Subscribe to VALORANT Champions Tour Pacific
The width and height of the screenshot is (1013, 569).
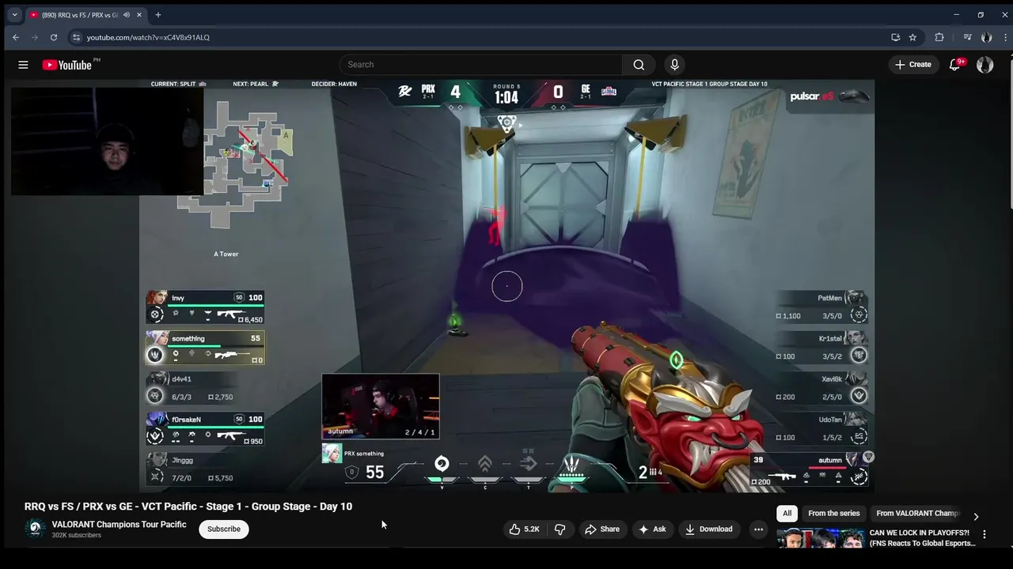click(224, 529)
